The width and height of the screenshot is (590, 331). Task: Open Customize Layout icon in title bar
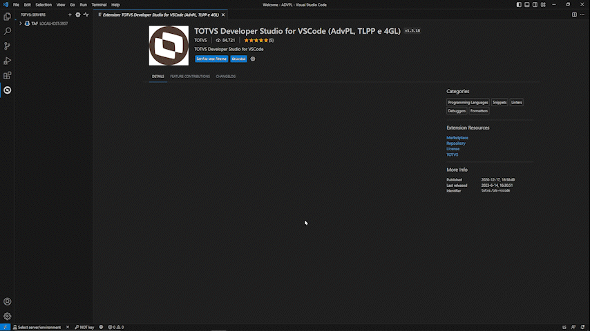point(543,5)
